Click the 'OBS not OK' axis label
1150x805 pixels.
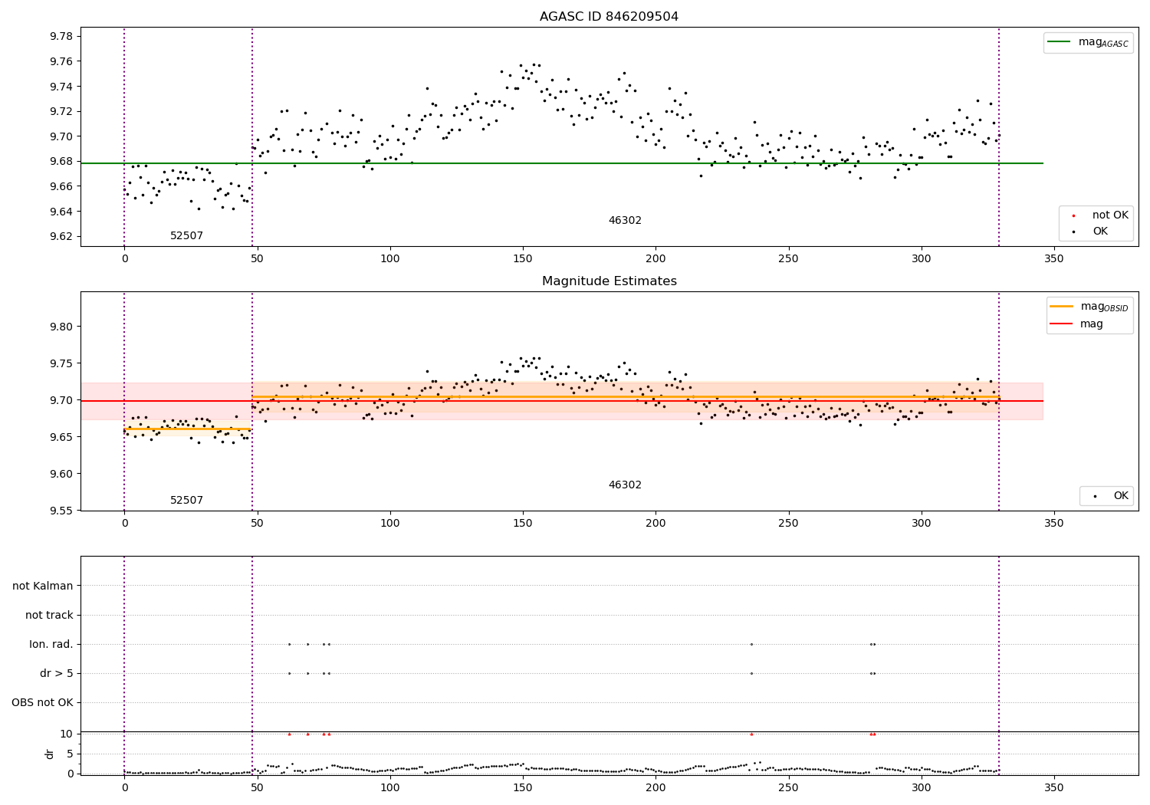click(42, 702)
